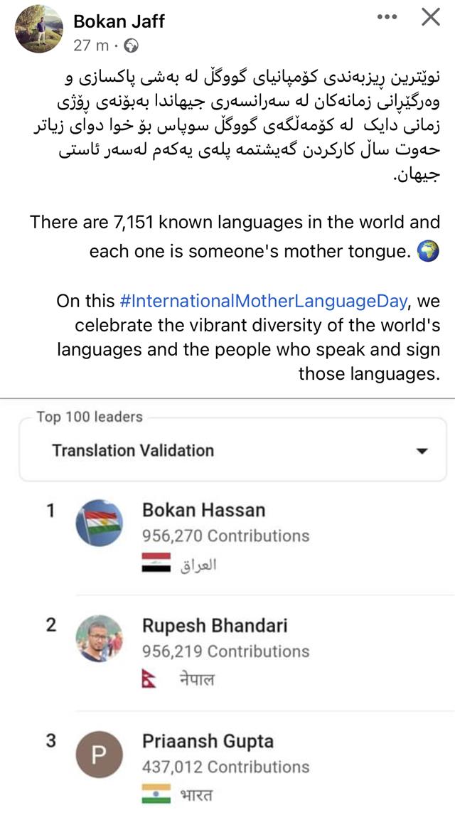
Task: Select Rupesh Bhandari leaderboard entry name
Action: pyautogui.click(x=215, y=625)
